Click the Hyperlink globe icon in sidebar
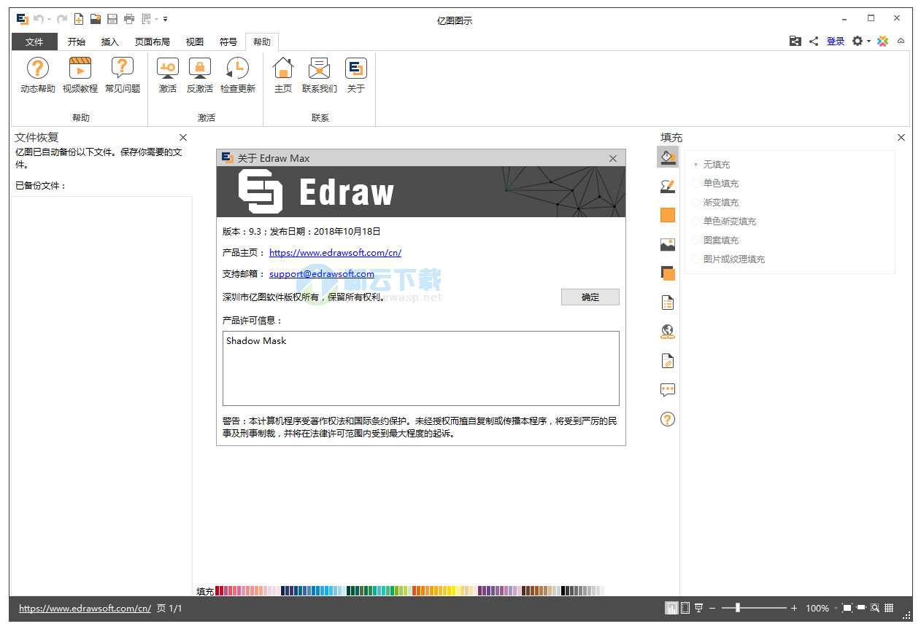The height and width of the screenshot is (629, 921). click(667, 332)
